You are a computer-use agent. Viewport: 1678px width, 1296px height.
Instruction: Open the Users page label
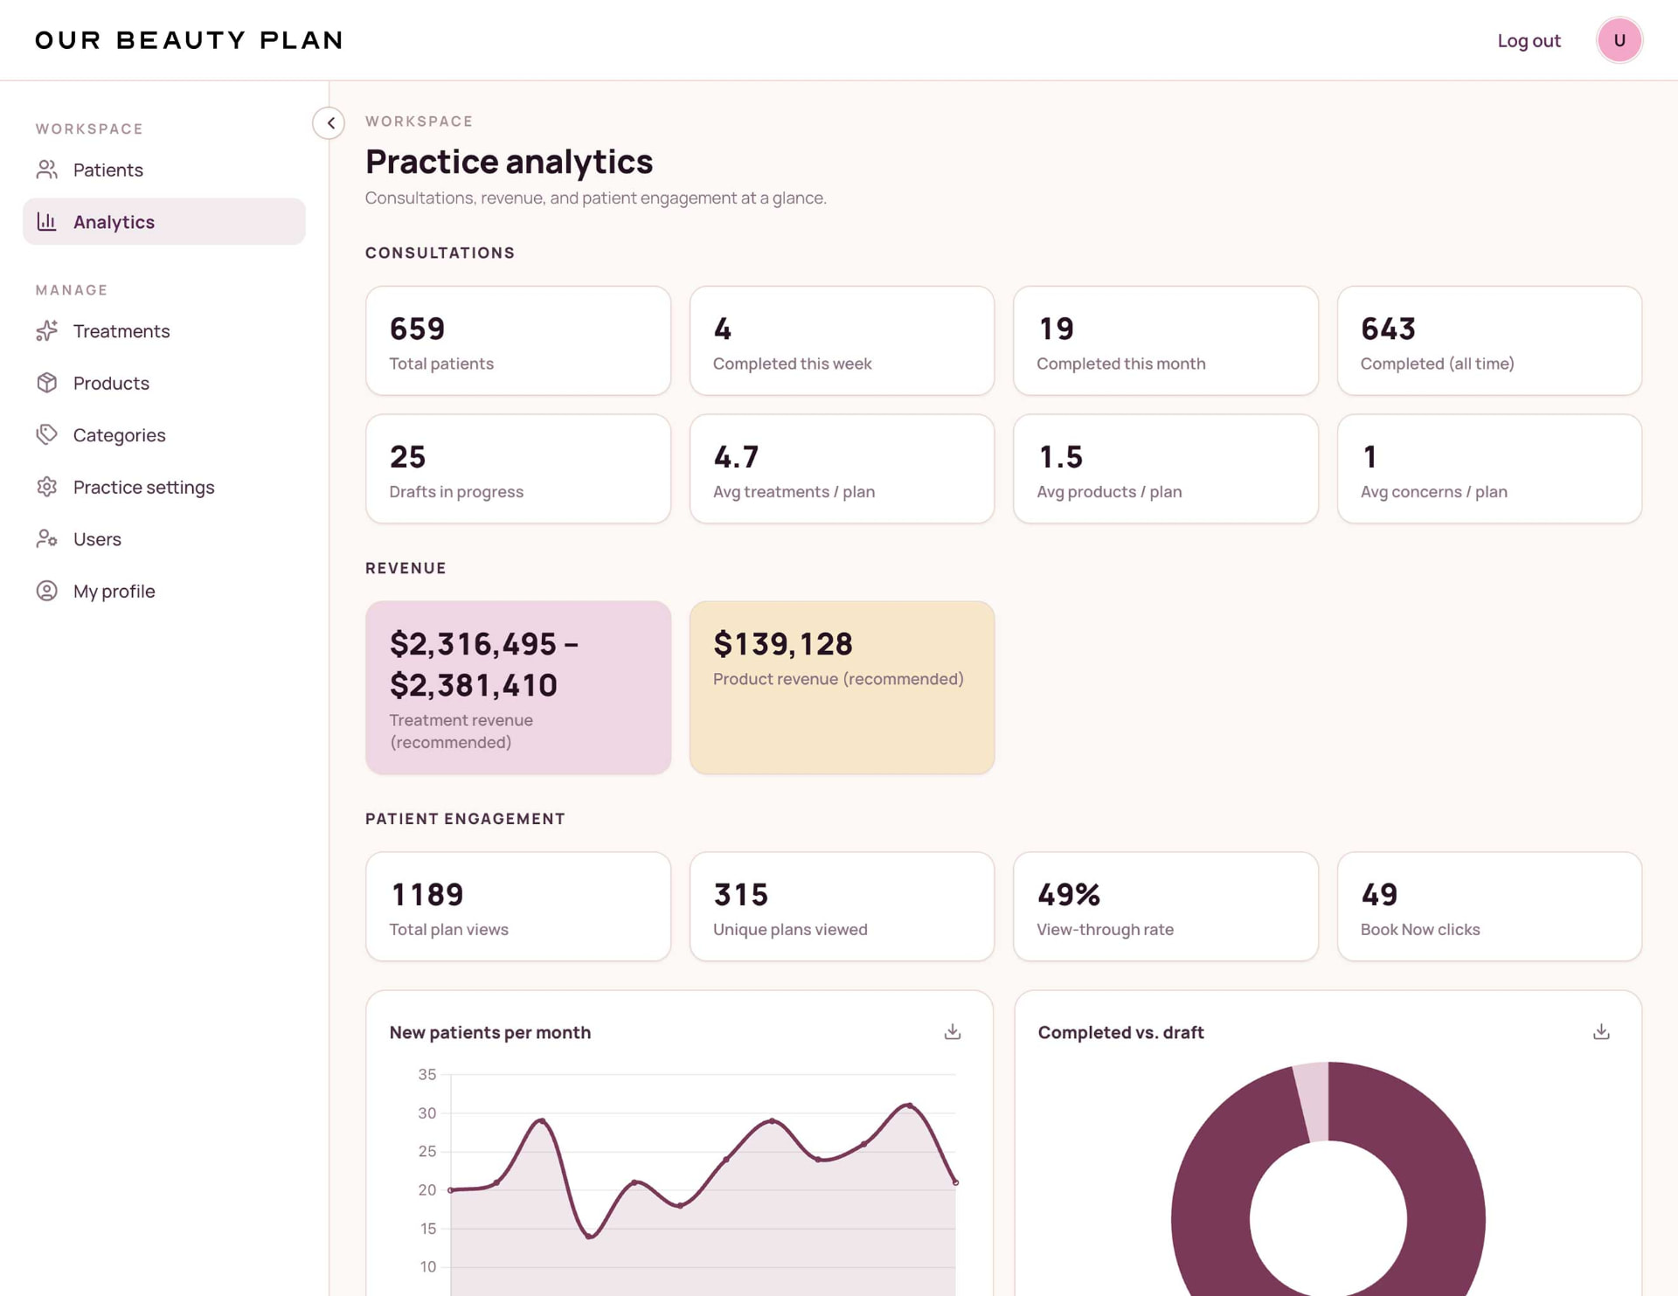pyautogui.click(x=97, y=539)
